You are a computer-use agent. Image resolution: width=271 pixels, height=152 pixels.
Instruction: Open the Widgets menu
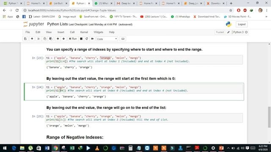click(98, 32)
